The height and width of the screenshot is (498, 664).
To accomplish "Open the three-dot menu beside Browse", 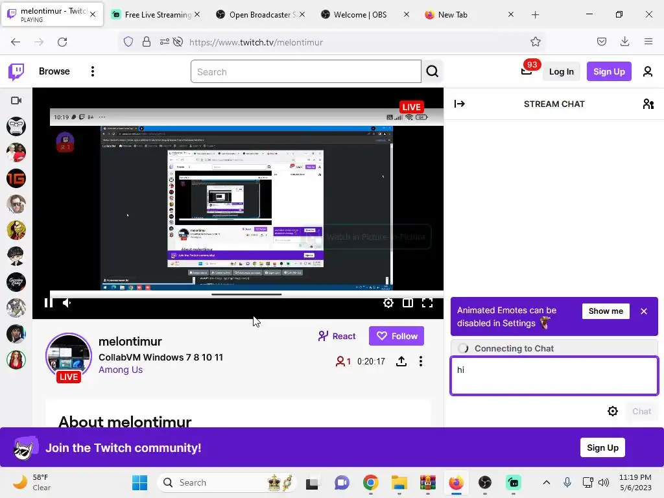I will pyautogui.click(x=92, y=71).
